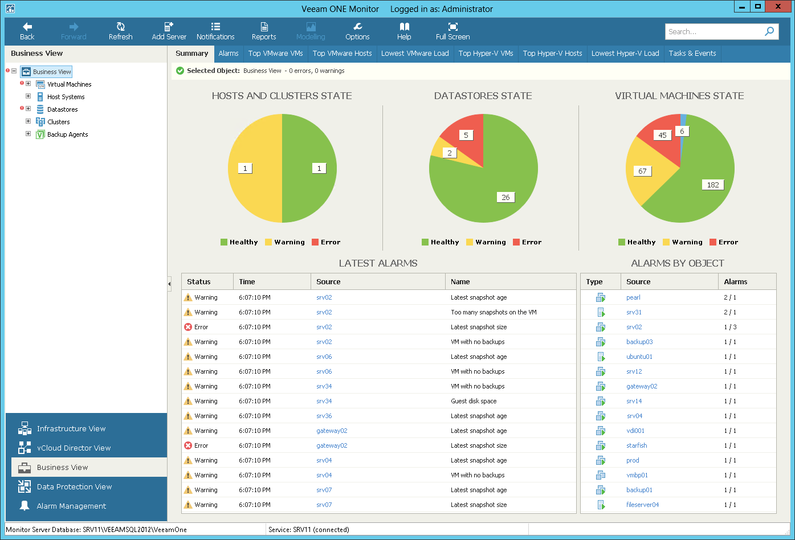Open the Tasks & Events tab
Screen dimensions: 795x540
tap(692, 54)
